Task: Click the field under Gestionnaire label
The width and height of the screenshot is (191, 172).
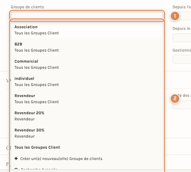Action: [x=182, y=59]
